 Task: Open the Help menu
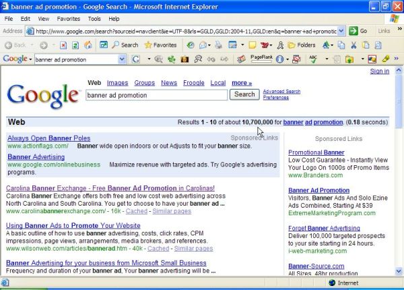(x=114, y=19)
